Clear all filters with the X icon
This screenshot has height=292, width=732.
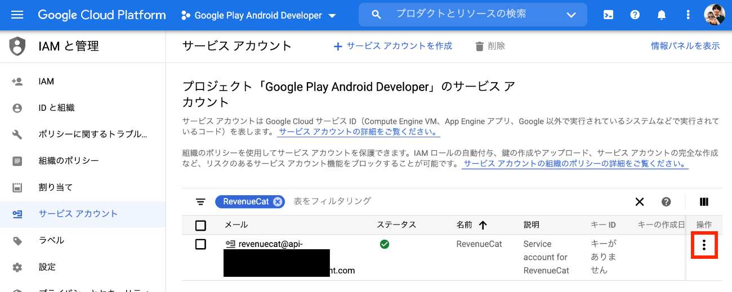(x=640, y=201)
